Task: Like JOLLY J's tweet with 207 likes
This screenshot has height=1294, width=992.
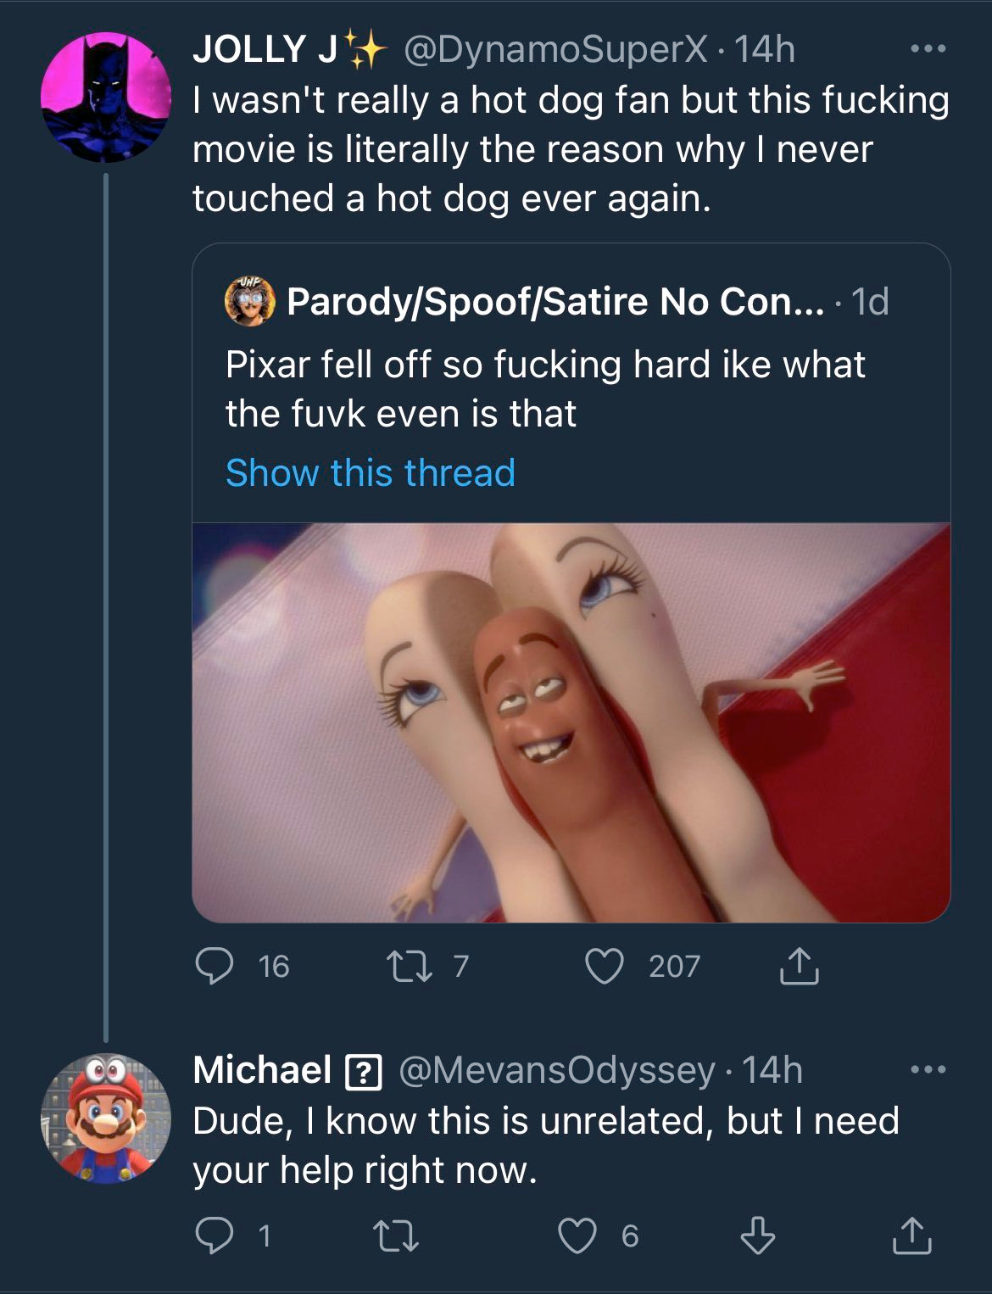Action: [605, 966]
